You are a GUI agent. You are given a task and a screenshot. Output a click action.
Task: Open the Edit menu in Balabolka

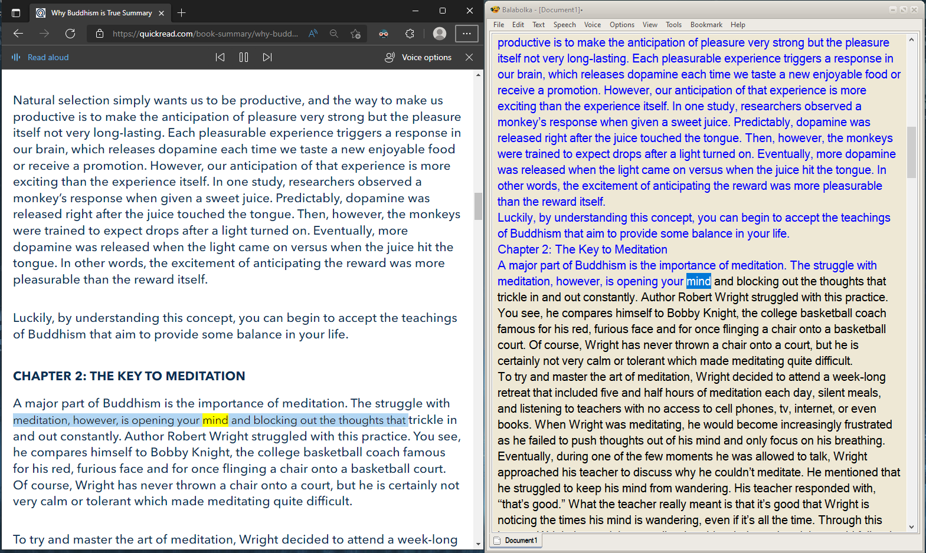(x=518, y=25)
